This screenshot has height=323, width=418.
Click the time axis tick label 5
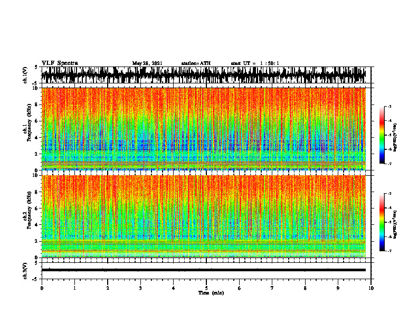(206, 288)
